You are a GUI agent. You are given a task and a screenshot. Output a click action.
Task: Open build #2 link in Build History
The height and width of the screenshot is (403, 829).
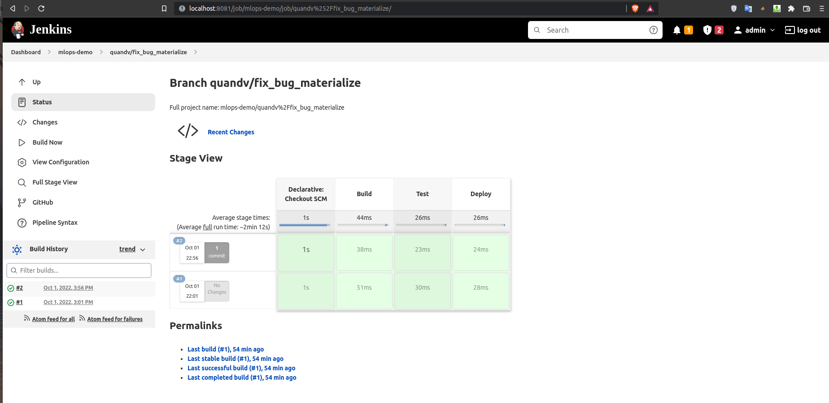click(x=19, y=288)
